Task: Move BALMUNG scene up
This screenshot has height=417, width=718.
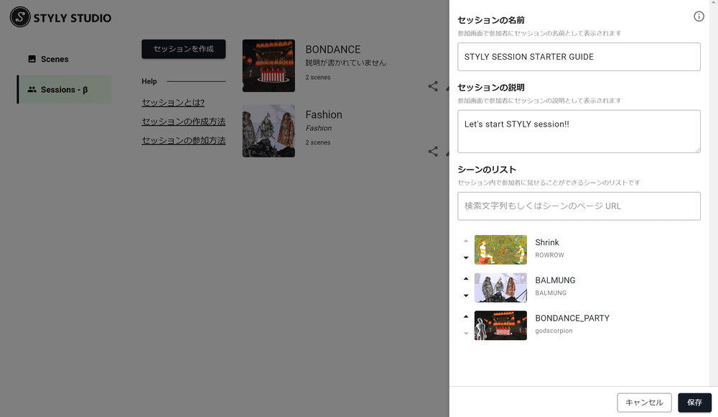Action: [x=466, y=279]
